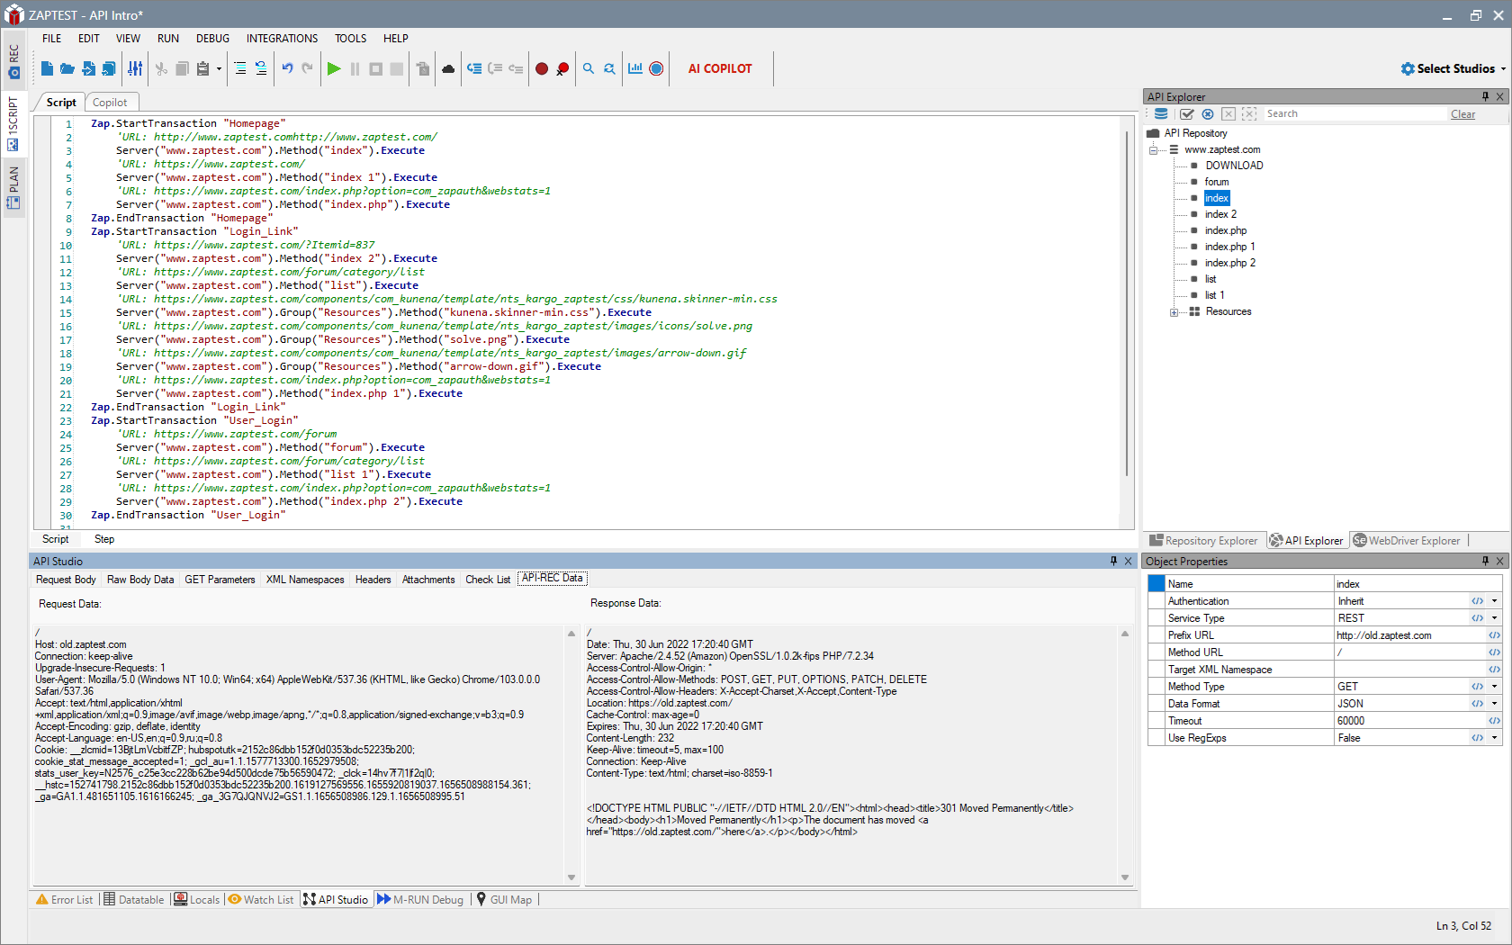1512x945 pixels.
Task: Open the INTEGRATIONS menu
Action: [282, 39]
